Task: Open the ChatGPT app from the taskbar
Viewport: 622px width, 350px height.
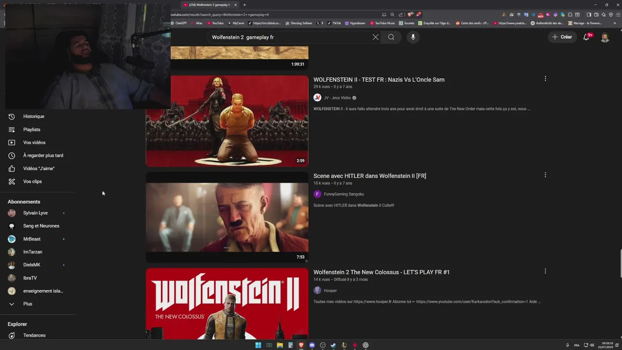Action: pos(365,345)
